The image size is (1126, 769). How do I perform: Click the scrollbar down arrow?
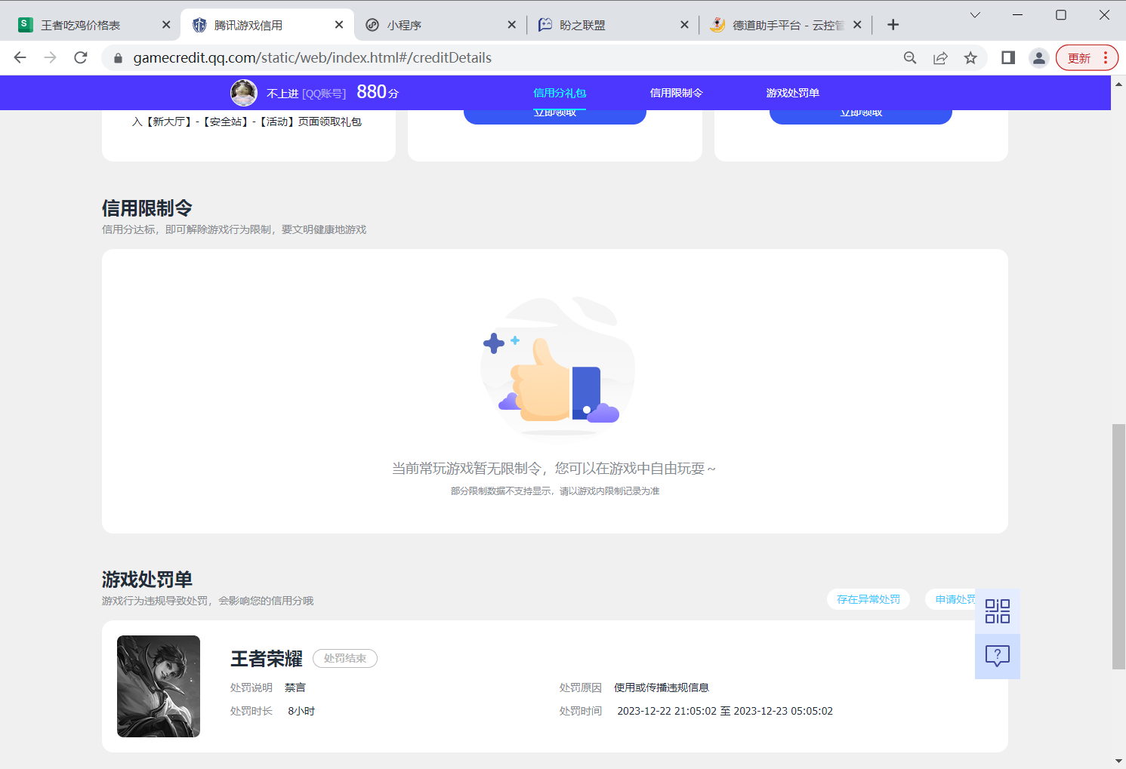point(1118,761)
